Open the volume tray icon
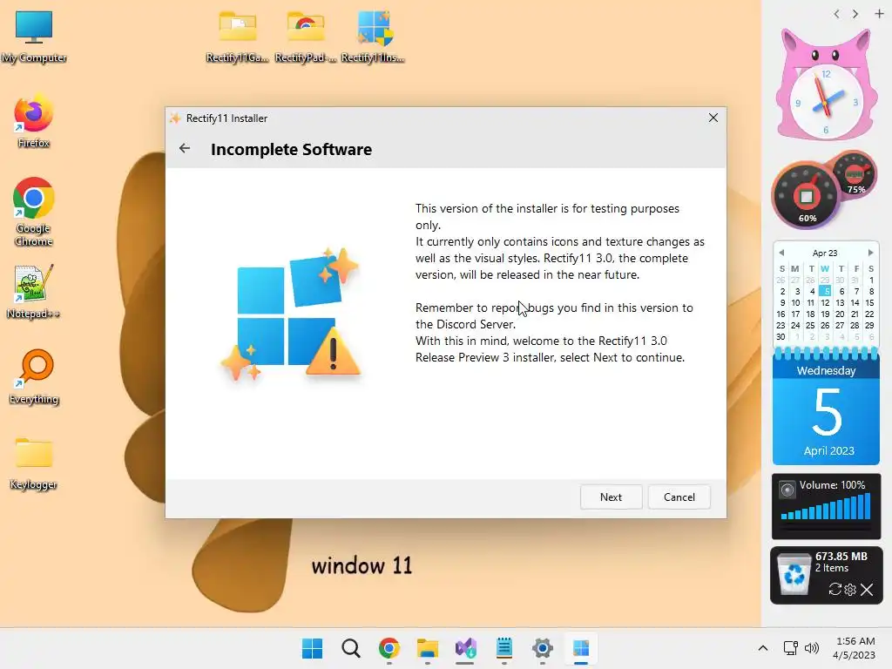This screenshot has height=669, width=892. (x=812, y=648)
